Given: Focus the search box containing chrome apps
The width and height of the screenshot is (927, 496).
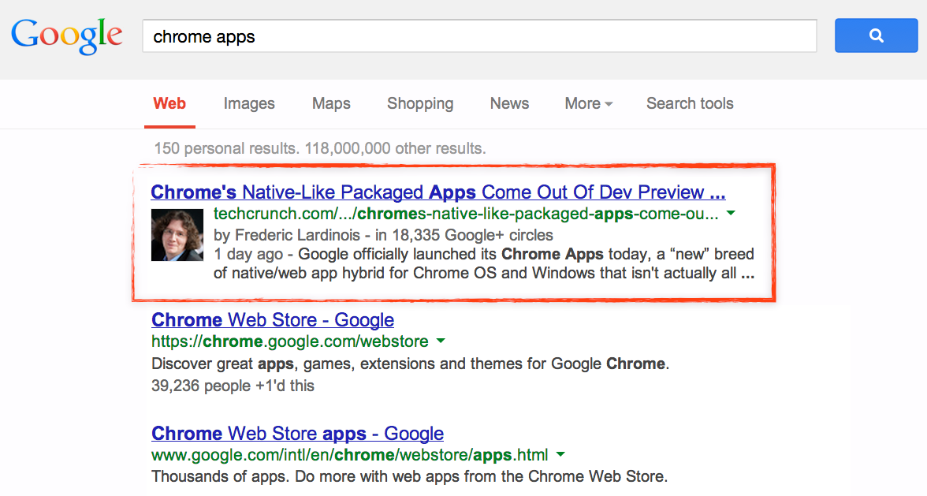Looking at the screenshot, I should click(478, 36).
